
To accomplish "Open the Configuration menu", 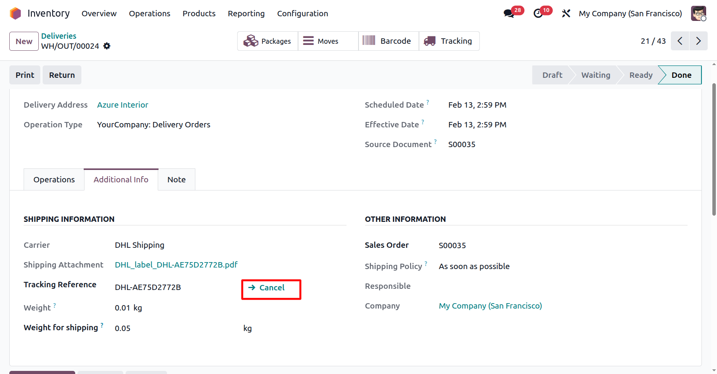I will pos(302,14).
